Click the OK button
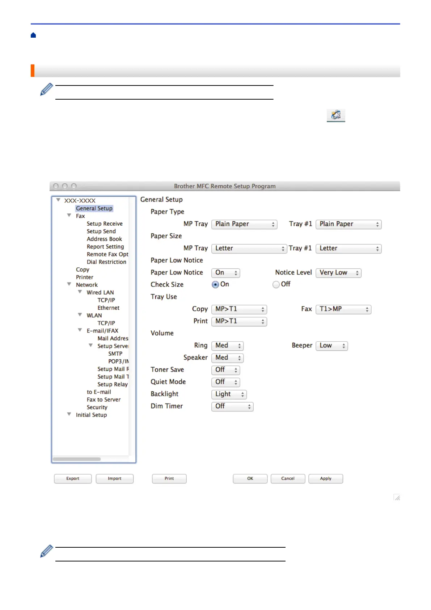431x610 pixels. (250, 479)
